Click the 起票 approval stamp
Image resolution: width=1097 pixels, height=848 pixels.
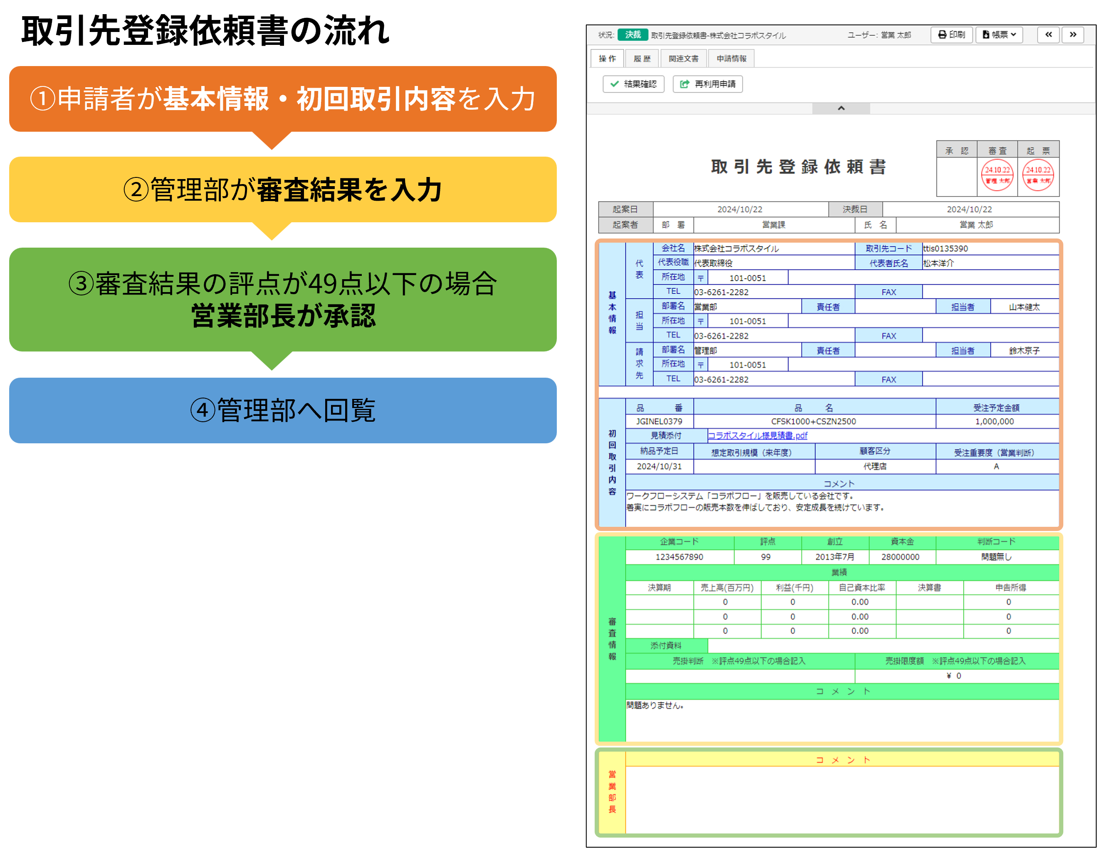pos(1038,175)
